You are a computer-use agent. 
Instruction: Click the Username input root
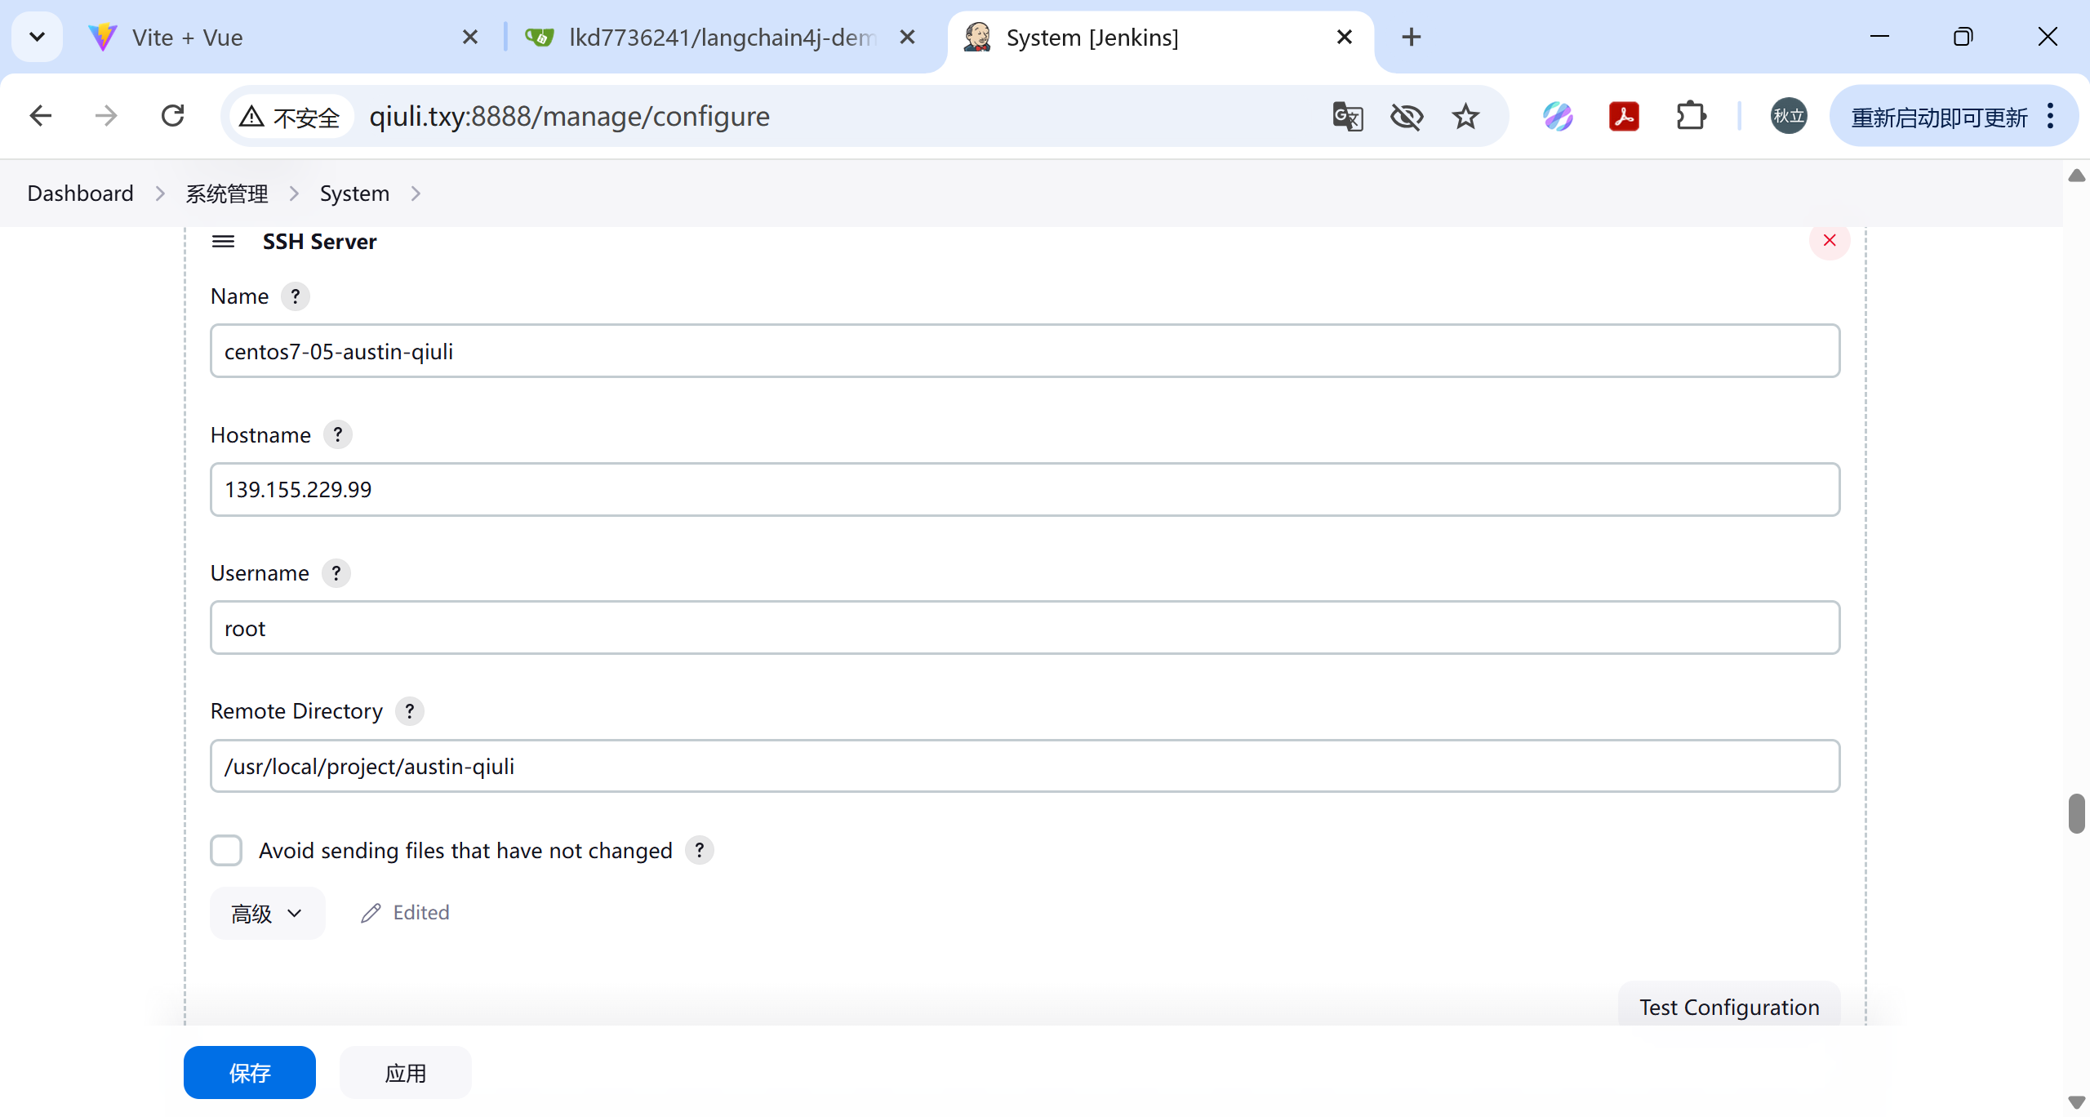pos(1025,628)
